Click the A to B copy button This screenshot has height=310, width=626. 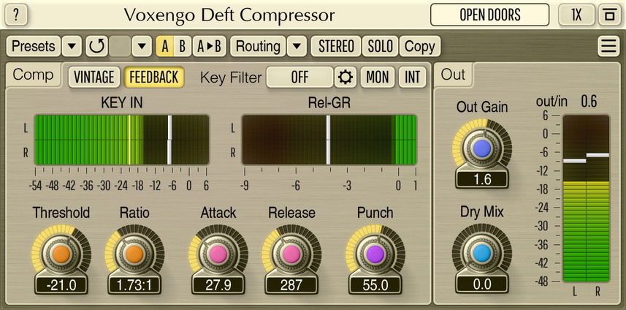coord(209,46)
